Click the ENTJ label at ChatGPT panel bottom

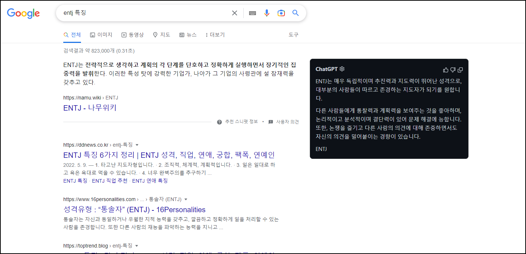[x=321, y=149]
